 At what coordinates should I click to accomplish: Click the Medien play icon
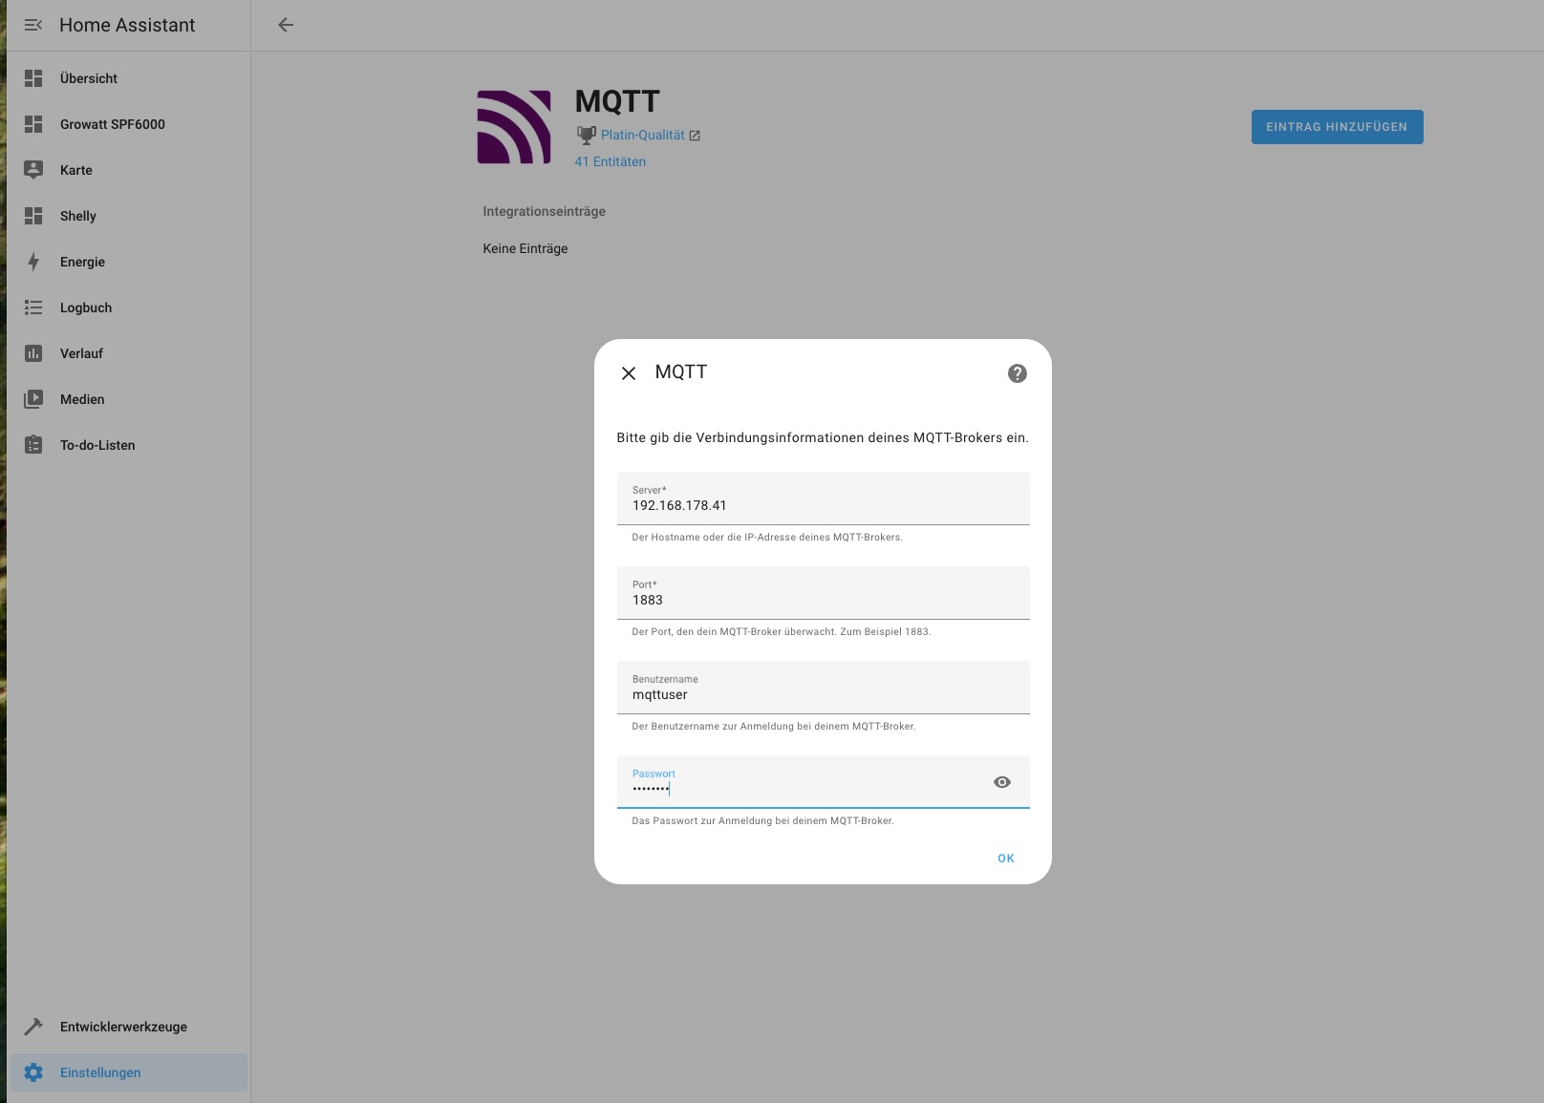[33, 399]
